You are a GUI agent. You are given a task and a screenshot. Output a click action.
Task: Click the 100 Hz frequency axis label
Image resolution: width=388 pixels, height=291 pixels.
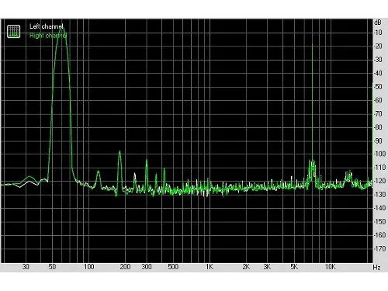[x=88, y=267]
